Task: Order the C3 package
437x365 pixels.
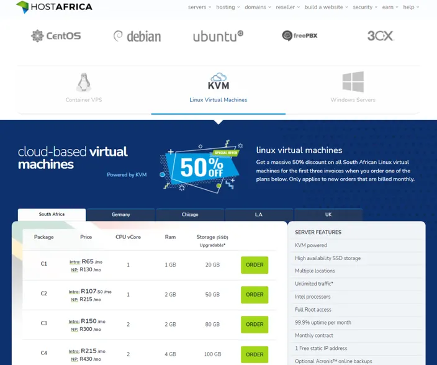Action: [255, 324]
